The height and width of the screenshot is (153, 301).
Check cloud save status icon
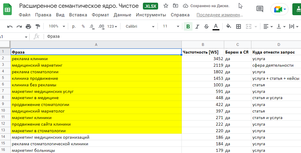click(185, 6)
